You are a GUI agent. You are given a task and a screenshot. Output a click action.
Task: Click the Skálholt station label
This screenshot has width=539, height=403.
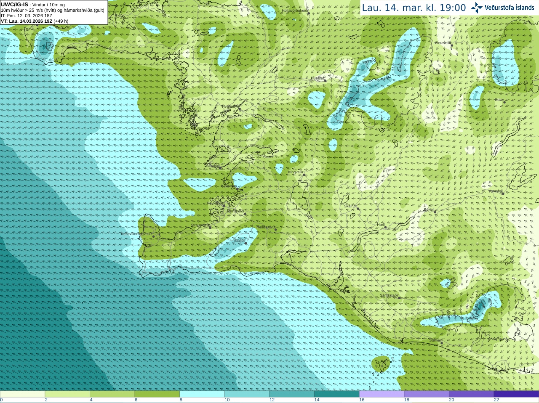(351, 206)
